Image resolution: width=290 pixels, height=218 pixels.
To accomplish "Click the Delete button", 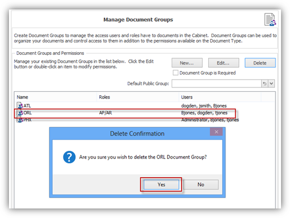I will point(260,63).
